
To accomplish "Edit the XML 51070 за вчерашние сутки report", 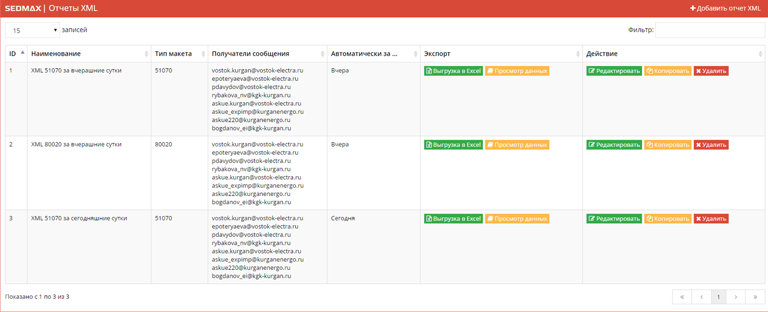I will pos(614,71).
